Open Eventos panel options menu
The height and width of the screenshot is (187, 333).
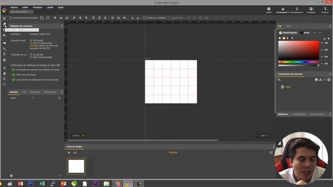[x=62, y=92]
